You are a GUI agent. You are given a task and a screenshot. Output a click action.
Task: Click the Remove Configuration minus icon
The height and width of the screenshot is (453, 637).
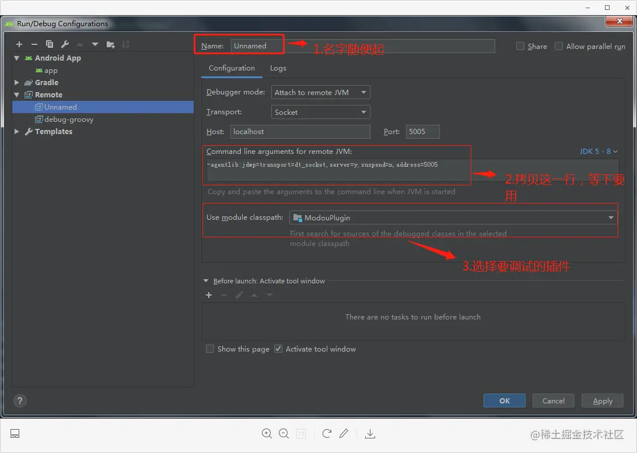pyautogui.click(x=34, y=44)
